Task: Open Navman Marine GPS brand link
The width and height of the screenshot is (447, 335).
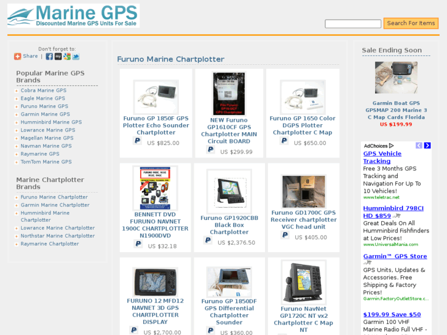Action: click(46, 146)
